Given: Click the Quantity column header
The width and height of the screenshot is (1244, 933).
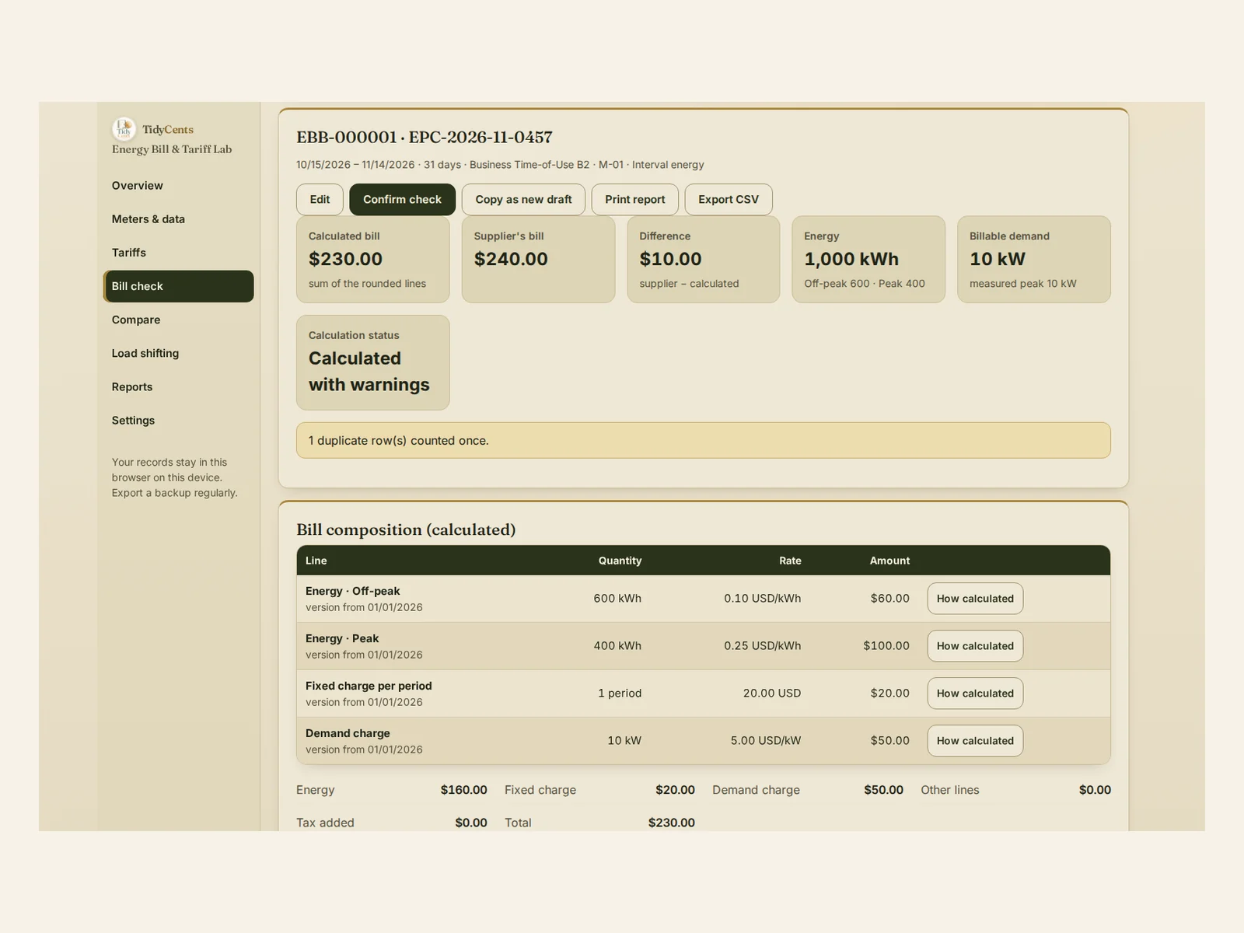Looking at the screenshot, I should coord(620,561).
